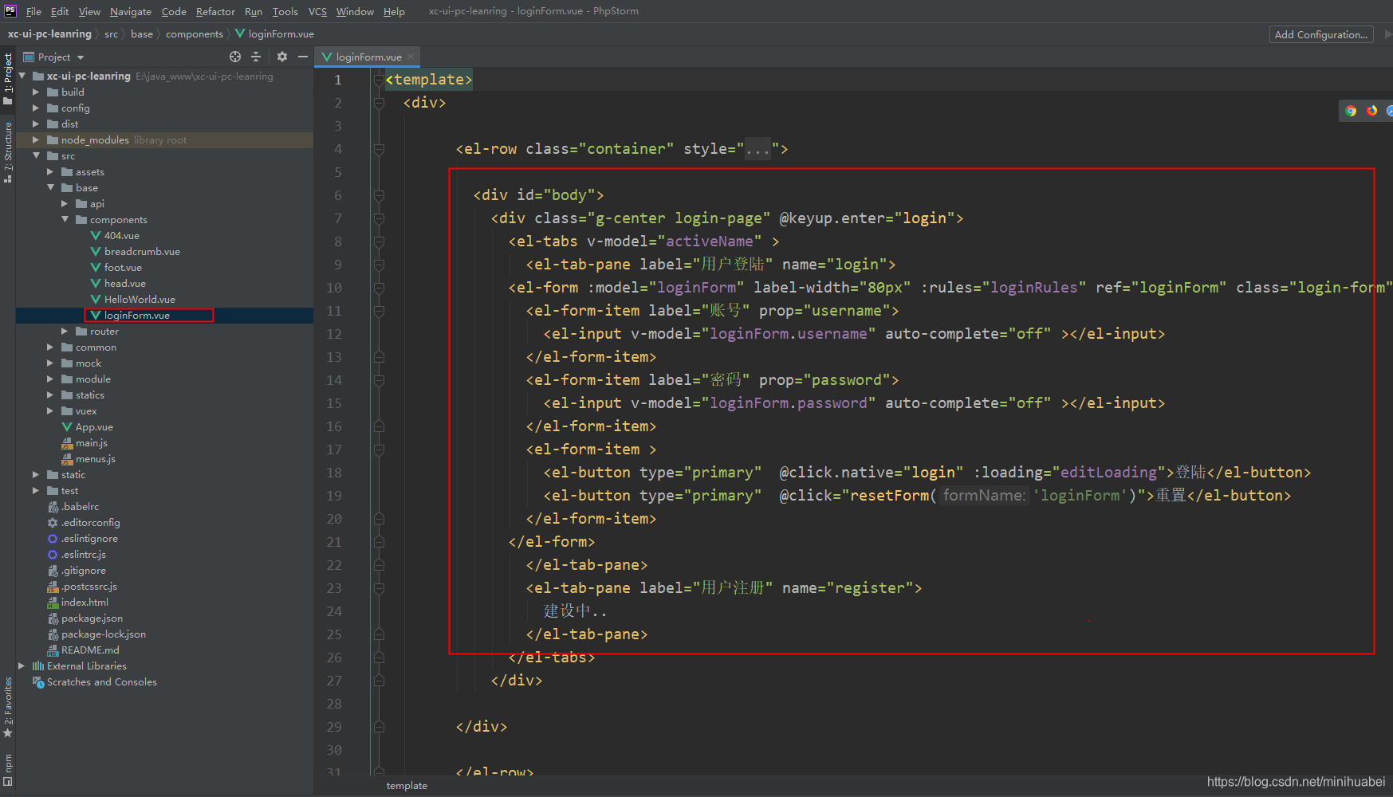
Task: Click Add Configuration button
Action: click(x=1320, y=34)
